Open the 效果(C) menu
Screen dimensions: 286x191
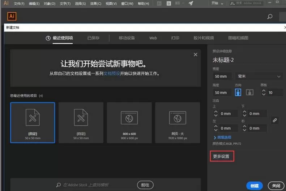tap(95, 4)
